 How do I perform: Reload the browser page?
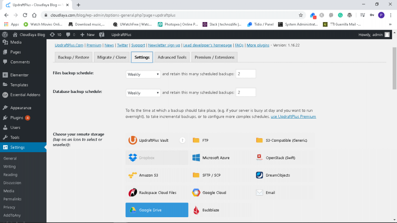point(25,15)
